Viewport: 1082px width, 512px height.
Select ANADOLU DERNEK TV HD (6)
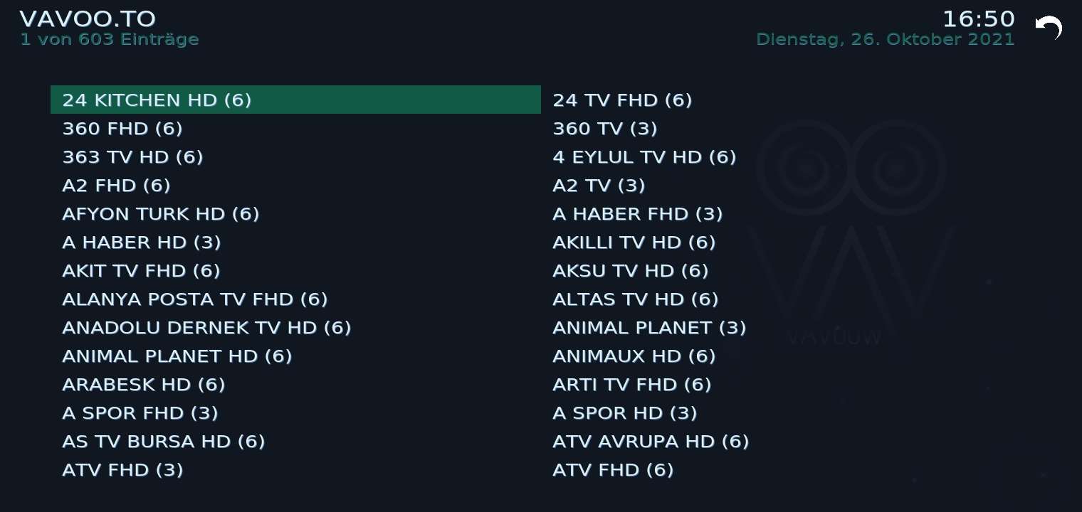pyautogui.click(x=206, y=328)
